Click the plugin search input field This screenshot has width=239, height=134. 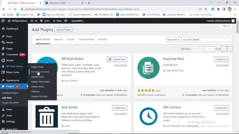coord(206,39)
